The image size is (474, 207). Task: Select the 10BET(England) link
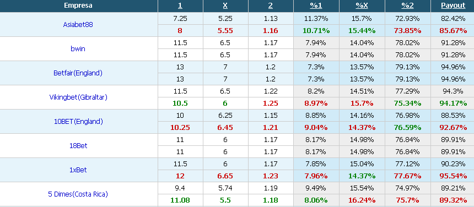[x=78, y=121]
